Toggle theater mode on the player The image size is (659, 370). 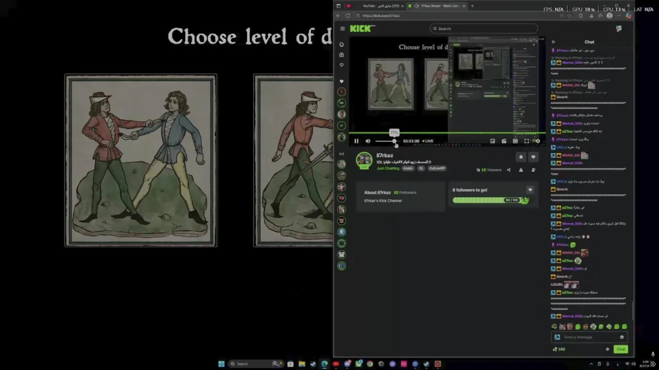(x=515, y=141)
